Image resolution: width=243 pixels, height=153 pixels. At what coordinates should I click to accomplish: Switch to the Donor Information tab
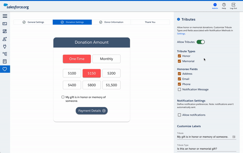[111, 22]
